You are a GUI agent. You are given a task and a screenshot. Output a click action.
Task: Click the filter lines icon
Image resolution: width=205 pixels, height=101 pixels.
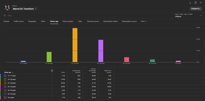[x=5, y=16]
